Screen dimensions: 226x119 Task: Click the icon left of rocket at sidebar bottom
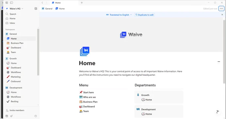(x=7, y=116)
